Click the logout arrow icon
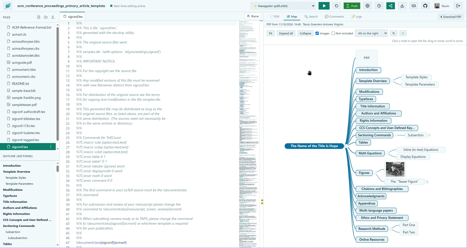The width and height of the screenshot is (467, 248). coord(458,6)
